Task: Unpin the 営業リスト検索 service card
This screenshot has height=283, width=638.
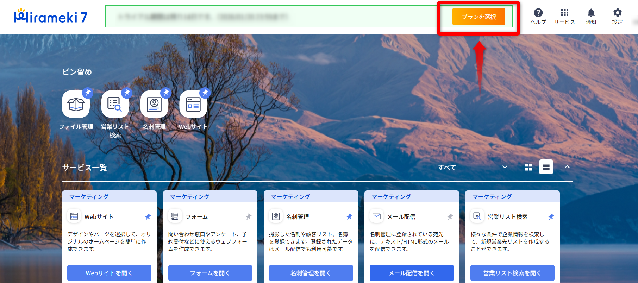Action: click(x=551, y=217)
